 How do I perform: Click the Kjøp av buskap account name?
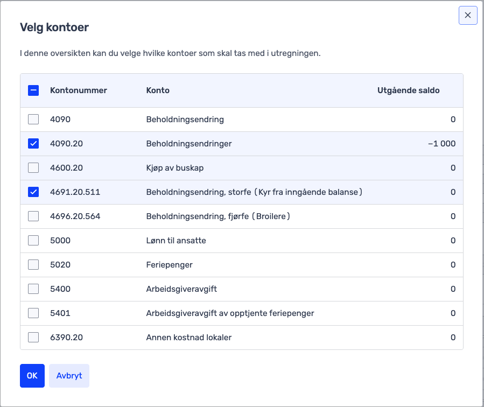coord(175,168)
